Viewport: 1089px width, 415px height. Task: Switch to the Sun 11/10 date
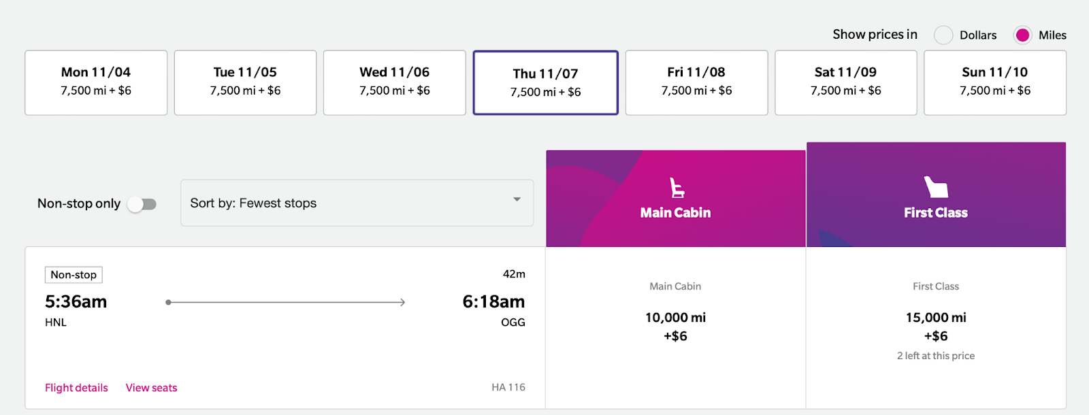coord(995,82)
